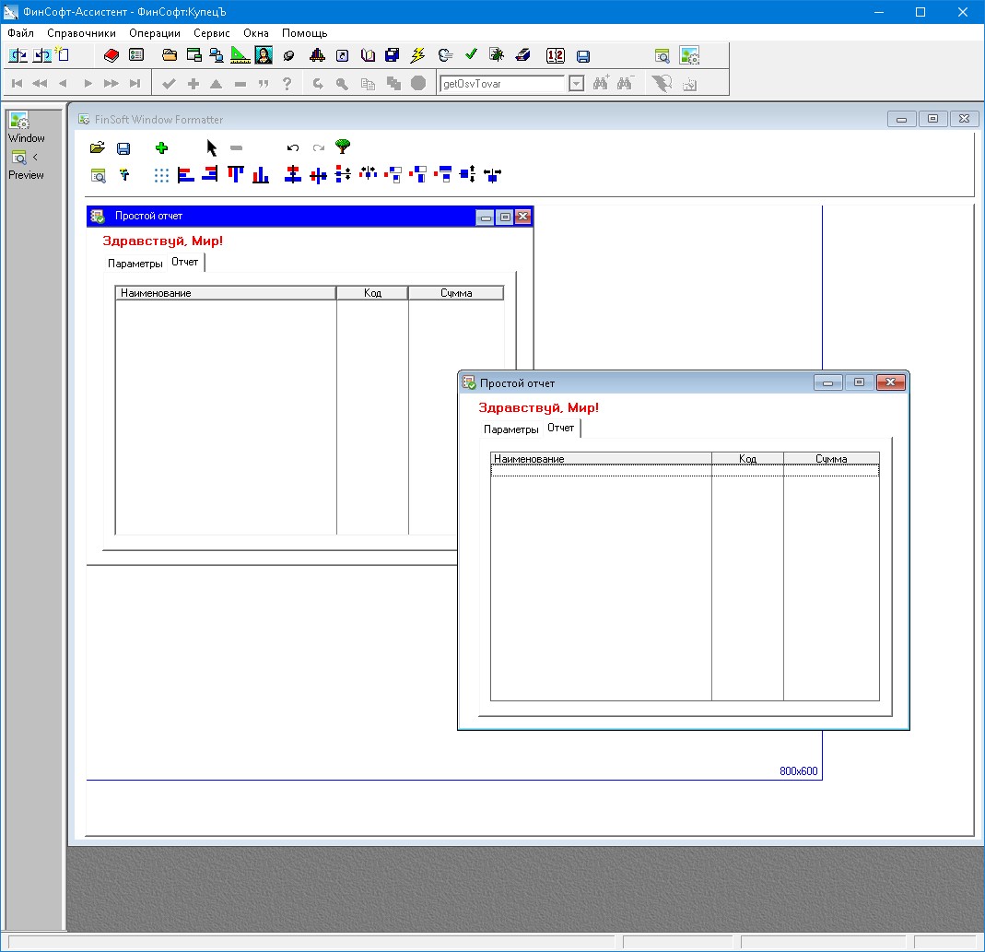Click the green checkmark icon in top toolbar
The height and width of the screenshot is (952, 985).
point(470,55)
